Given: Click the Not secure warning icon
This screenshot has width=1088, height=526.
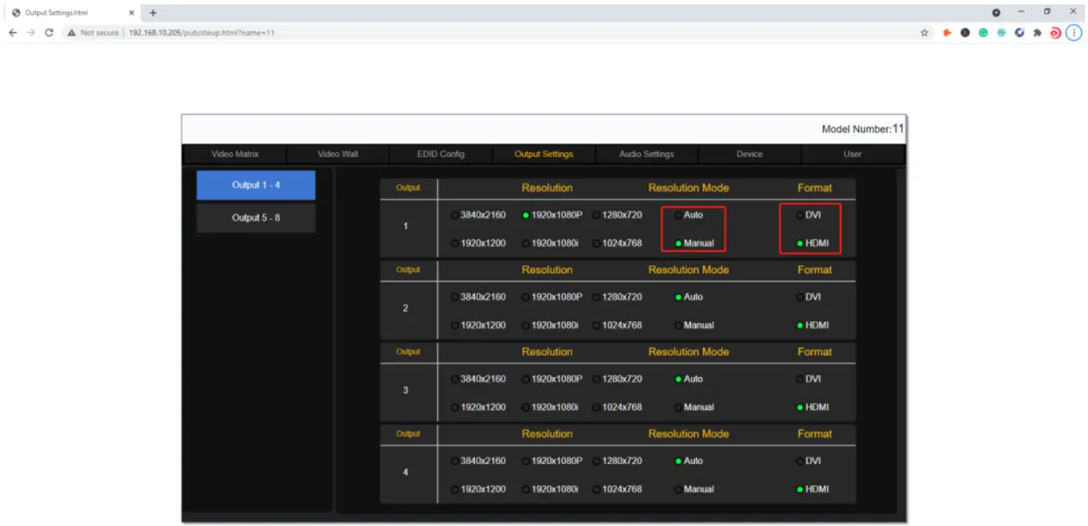Looking at the screenshot, I should pos(72,33).
